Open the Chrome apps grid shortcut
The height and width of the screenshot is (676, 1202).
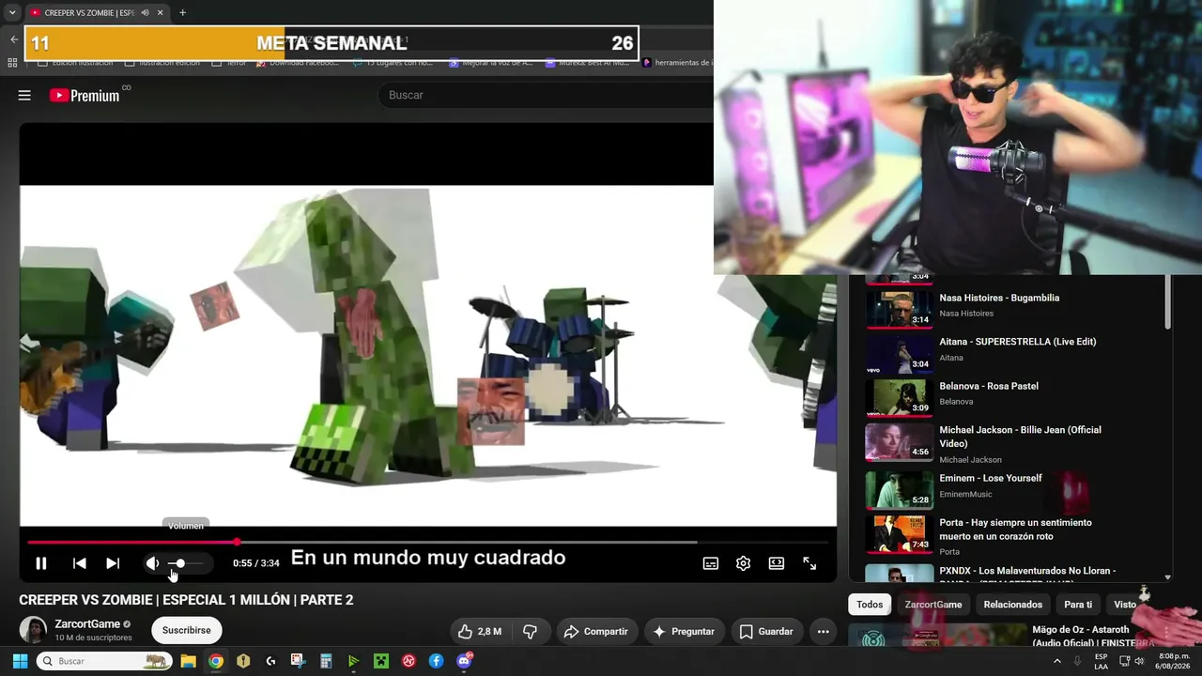point(12,63)
